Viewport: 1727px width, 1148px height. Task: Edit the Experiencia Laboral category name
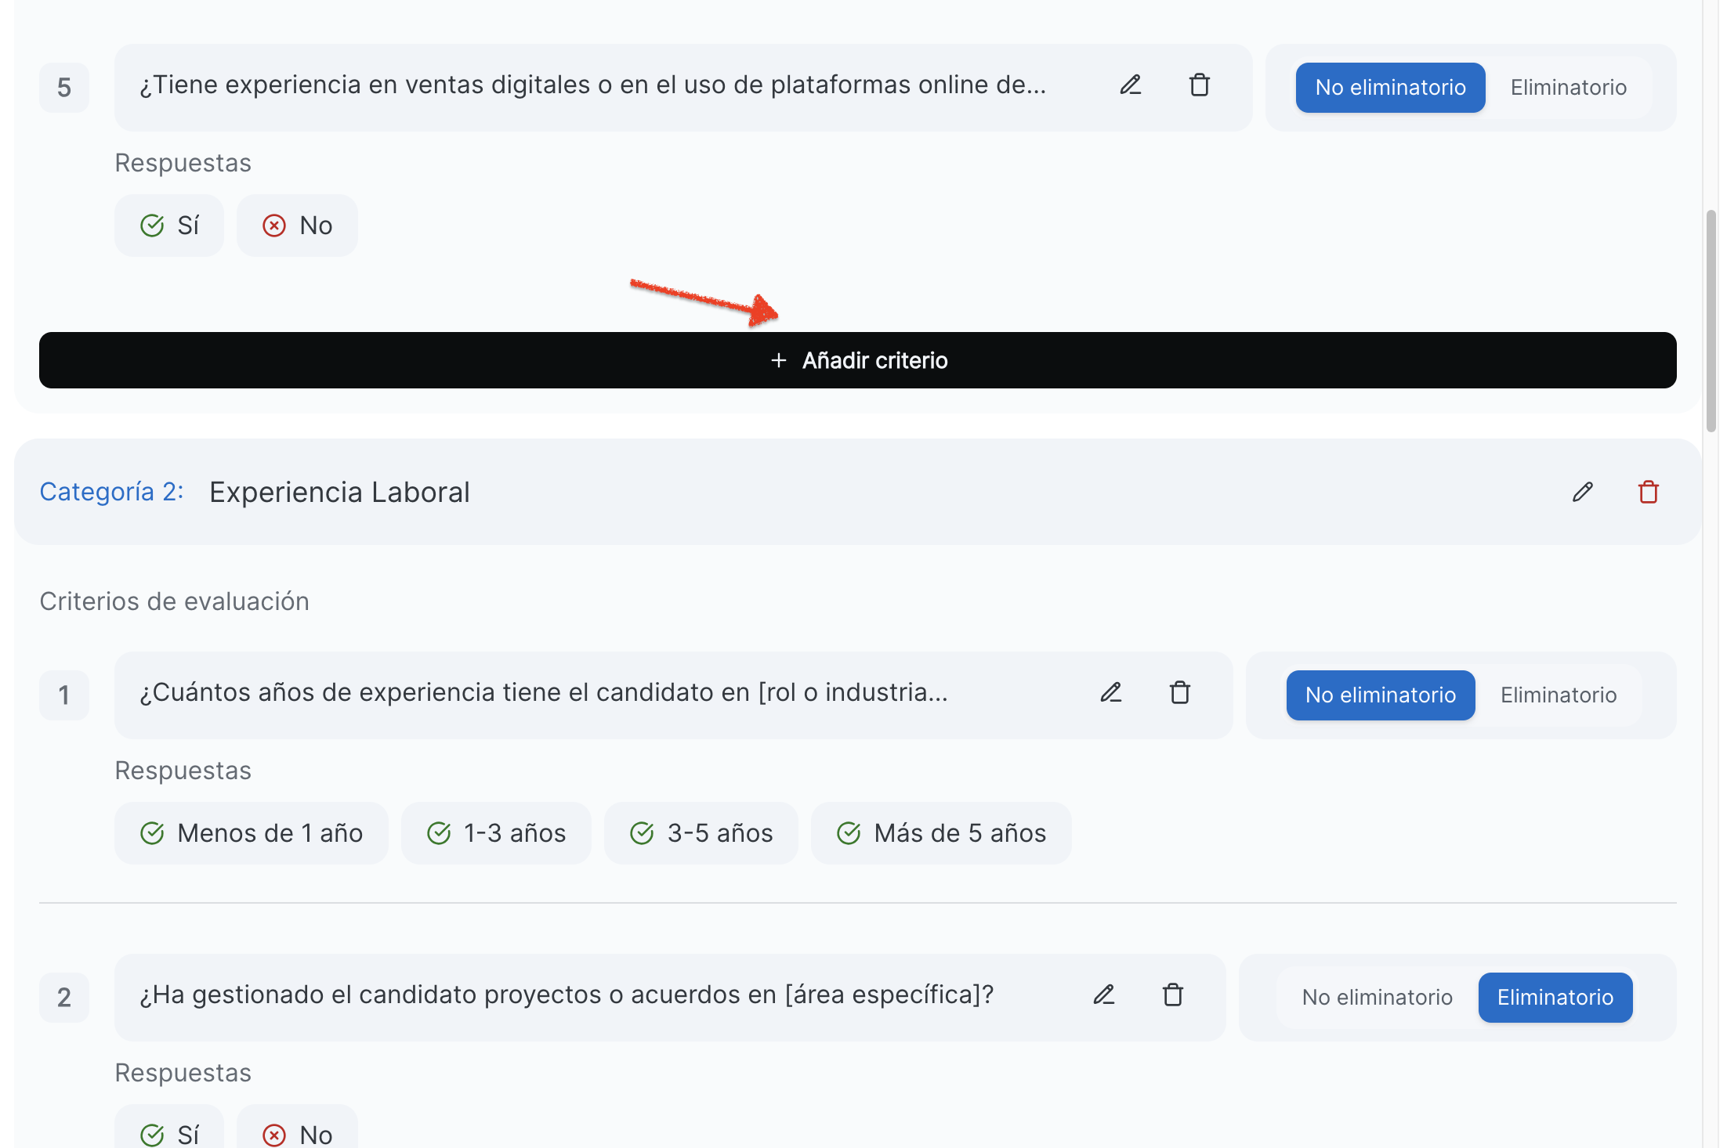[1582, 492]
